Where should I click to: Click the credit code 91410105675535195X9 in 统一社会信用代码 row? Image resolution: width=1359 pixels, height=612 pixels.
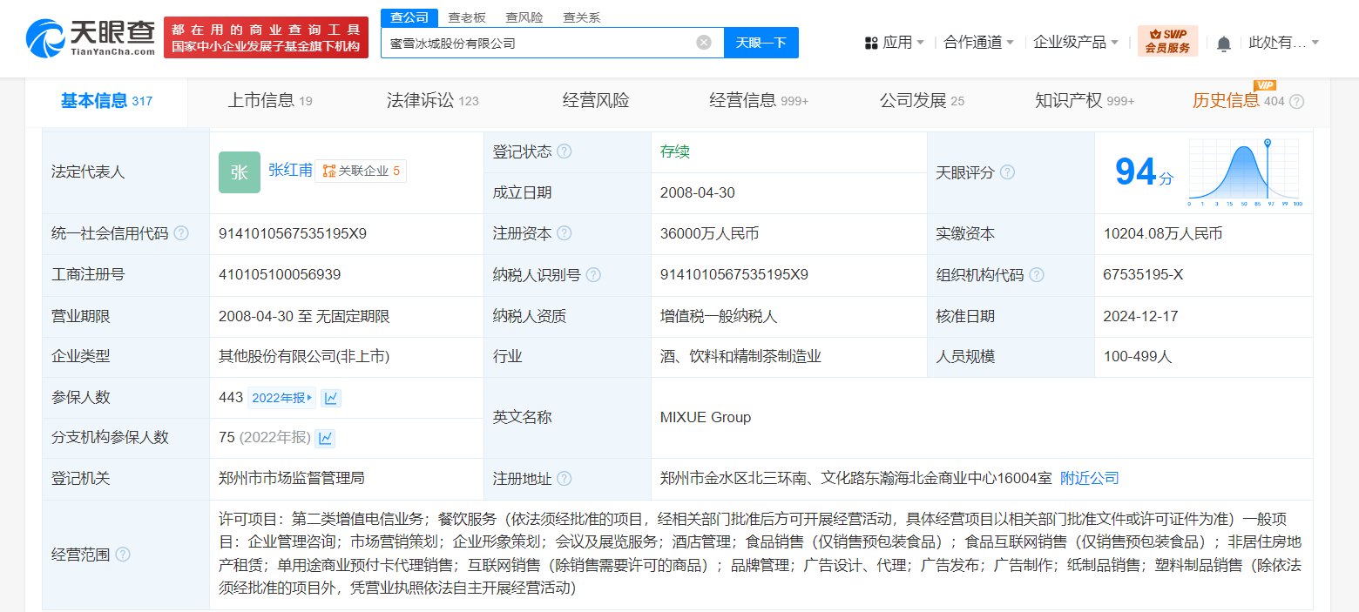[293, 233]
